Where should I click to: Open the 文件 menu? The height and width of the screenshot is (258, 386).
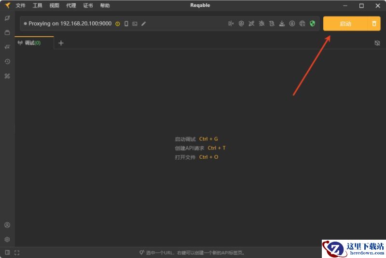(x=20, y=6)
